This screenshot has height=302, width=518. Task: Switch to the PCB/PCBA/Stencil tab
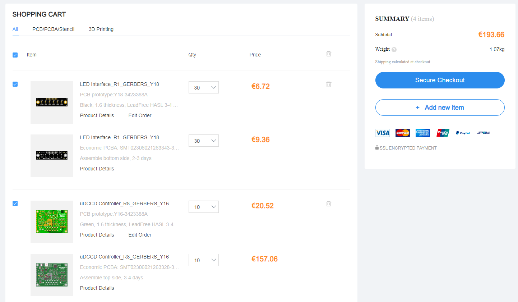pyautogui.click(x=53, y=29)
